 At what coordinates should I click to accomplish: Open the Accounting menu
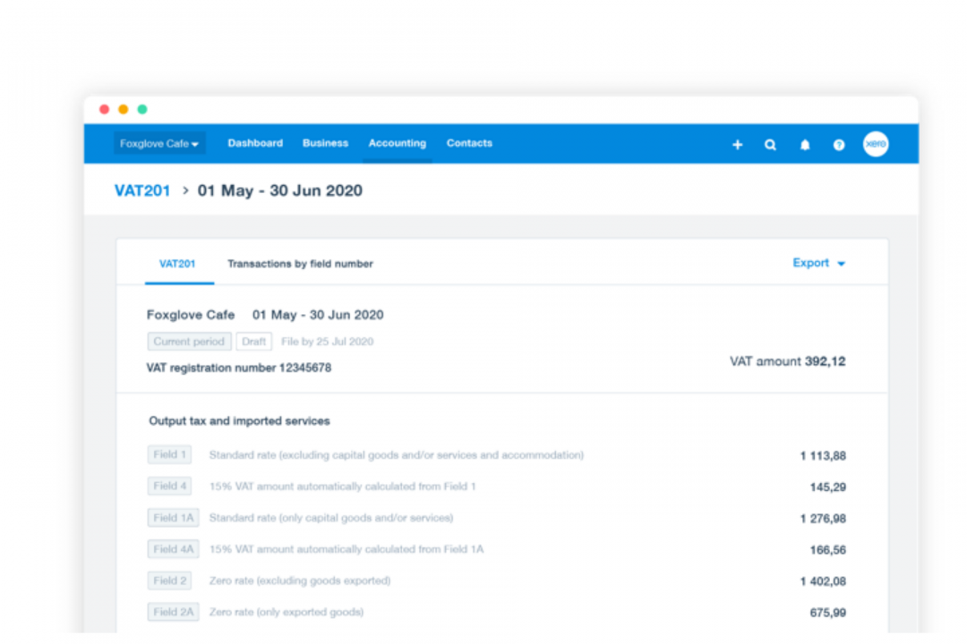click(397, 143)
